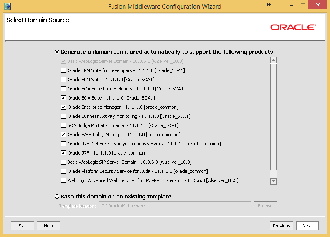The image size is (330, 237).
Task: Click the Oracle logo
Action: pos(293,27)
